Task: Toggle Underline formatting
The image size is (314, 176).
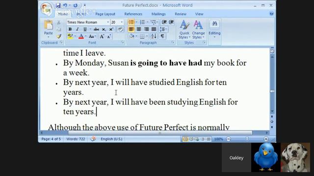Action: click(85, 29)
